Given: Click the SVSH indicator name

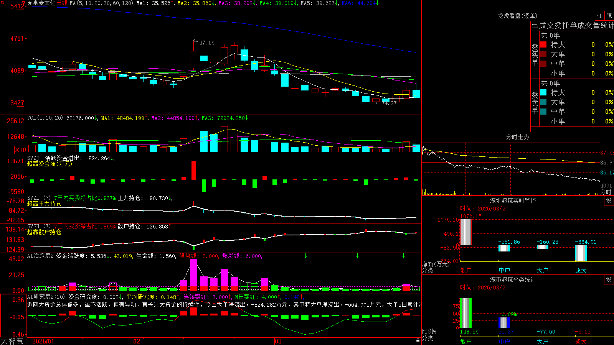Looking at the screenshot, I should tap(33, 226).
